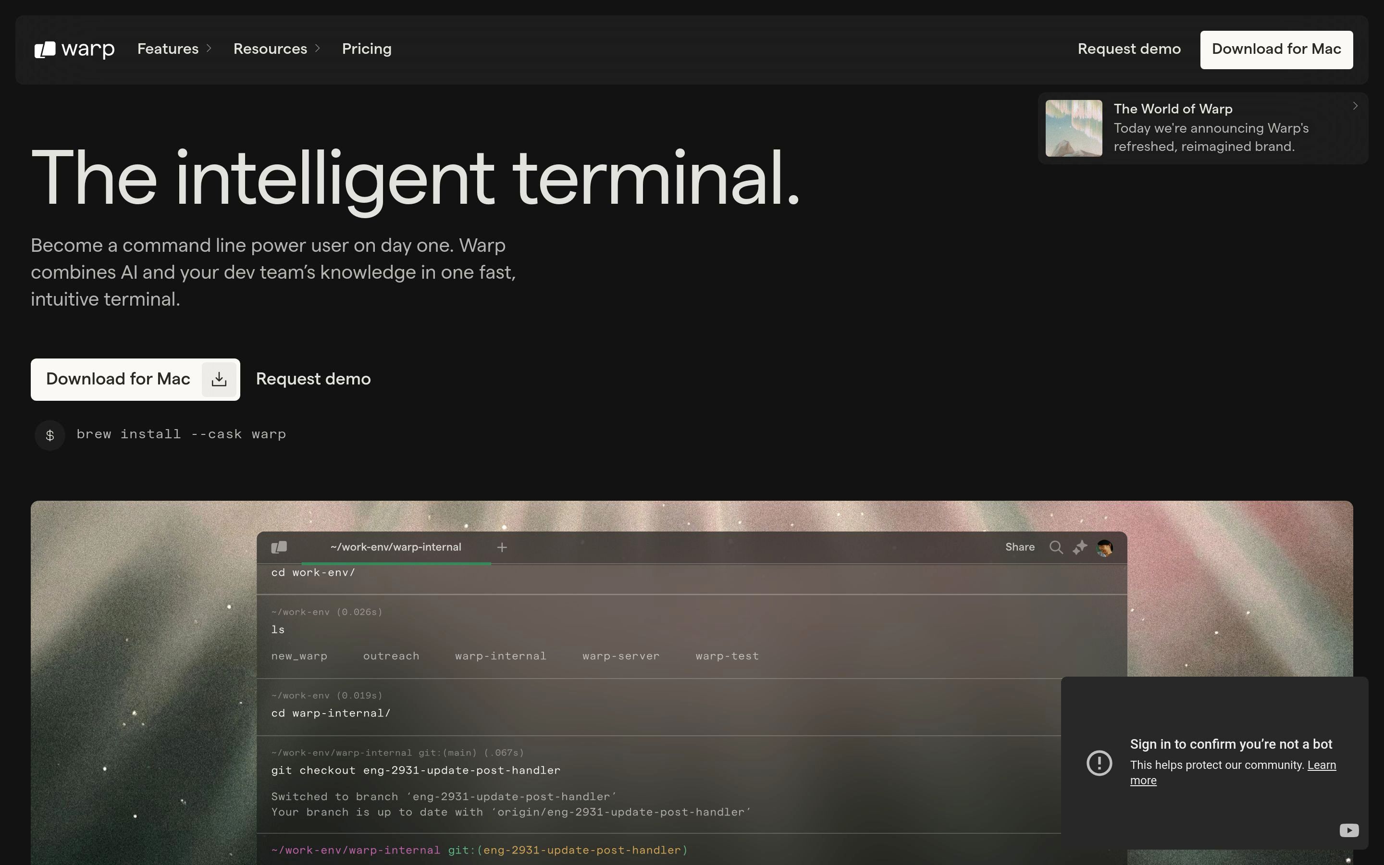Image resolution: width=1384 pixels, height=865 pixels.
Task: Open the World of Warp banner arrow
Action: pos(1355,106)
